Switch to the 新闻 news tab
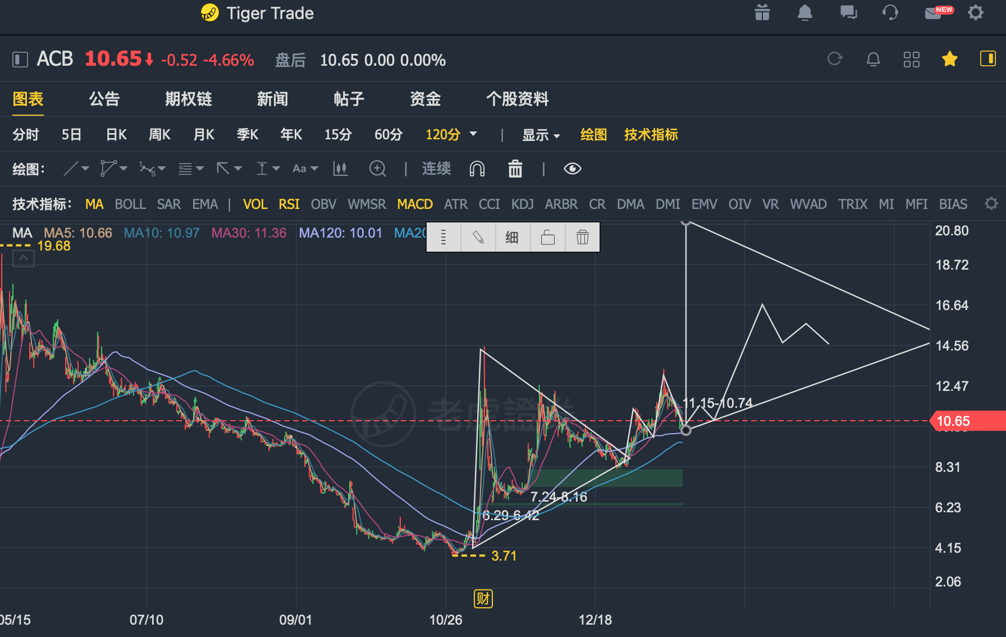This screenshot has width=1006, height=637. coord(273,99)
